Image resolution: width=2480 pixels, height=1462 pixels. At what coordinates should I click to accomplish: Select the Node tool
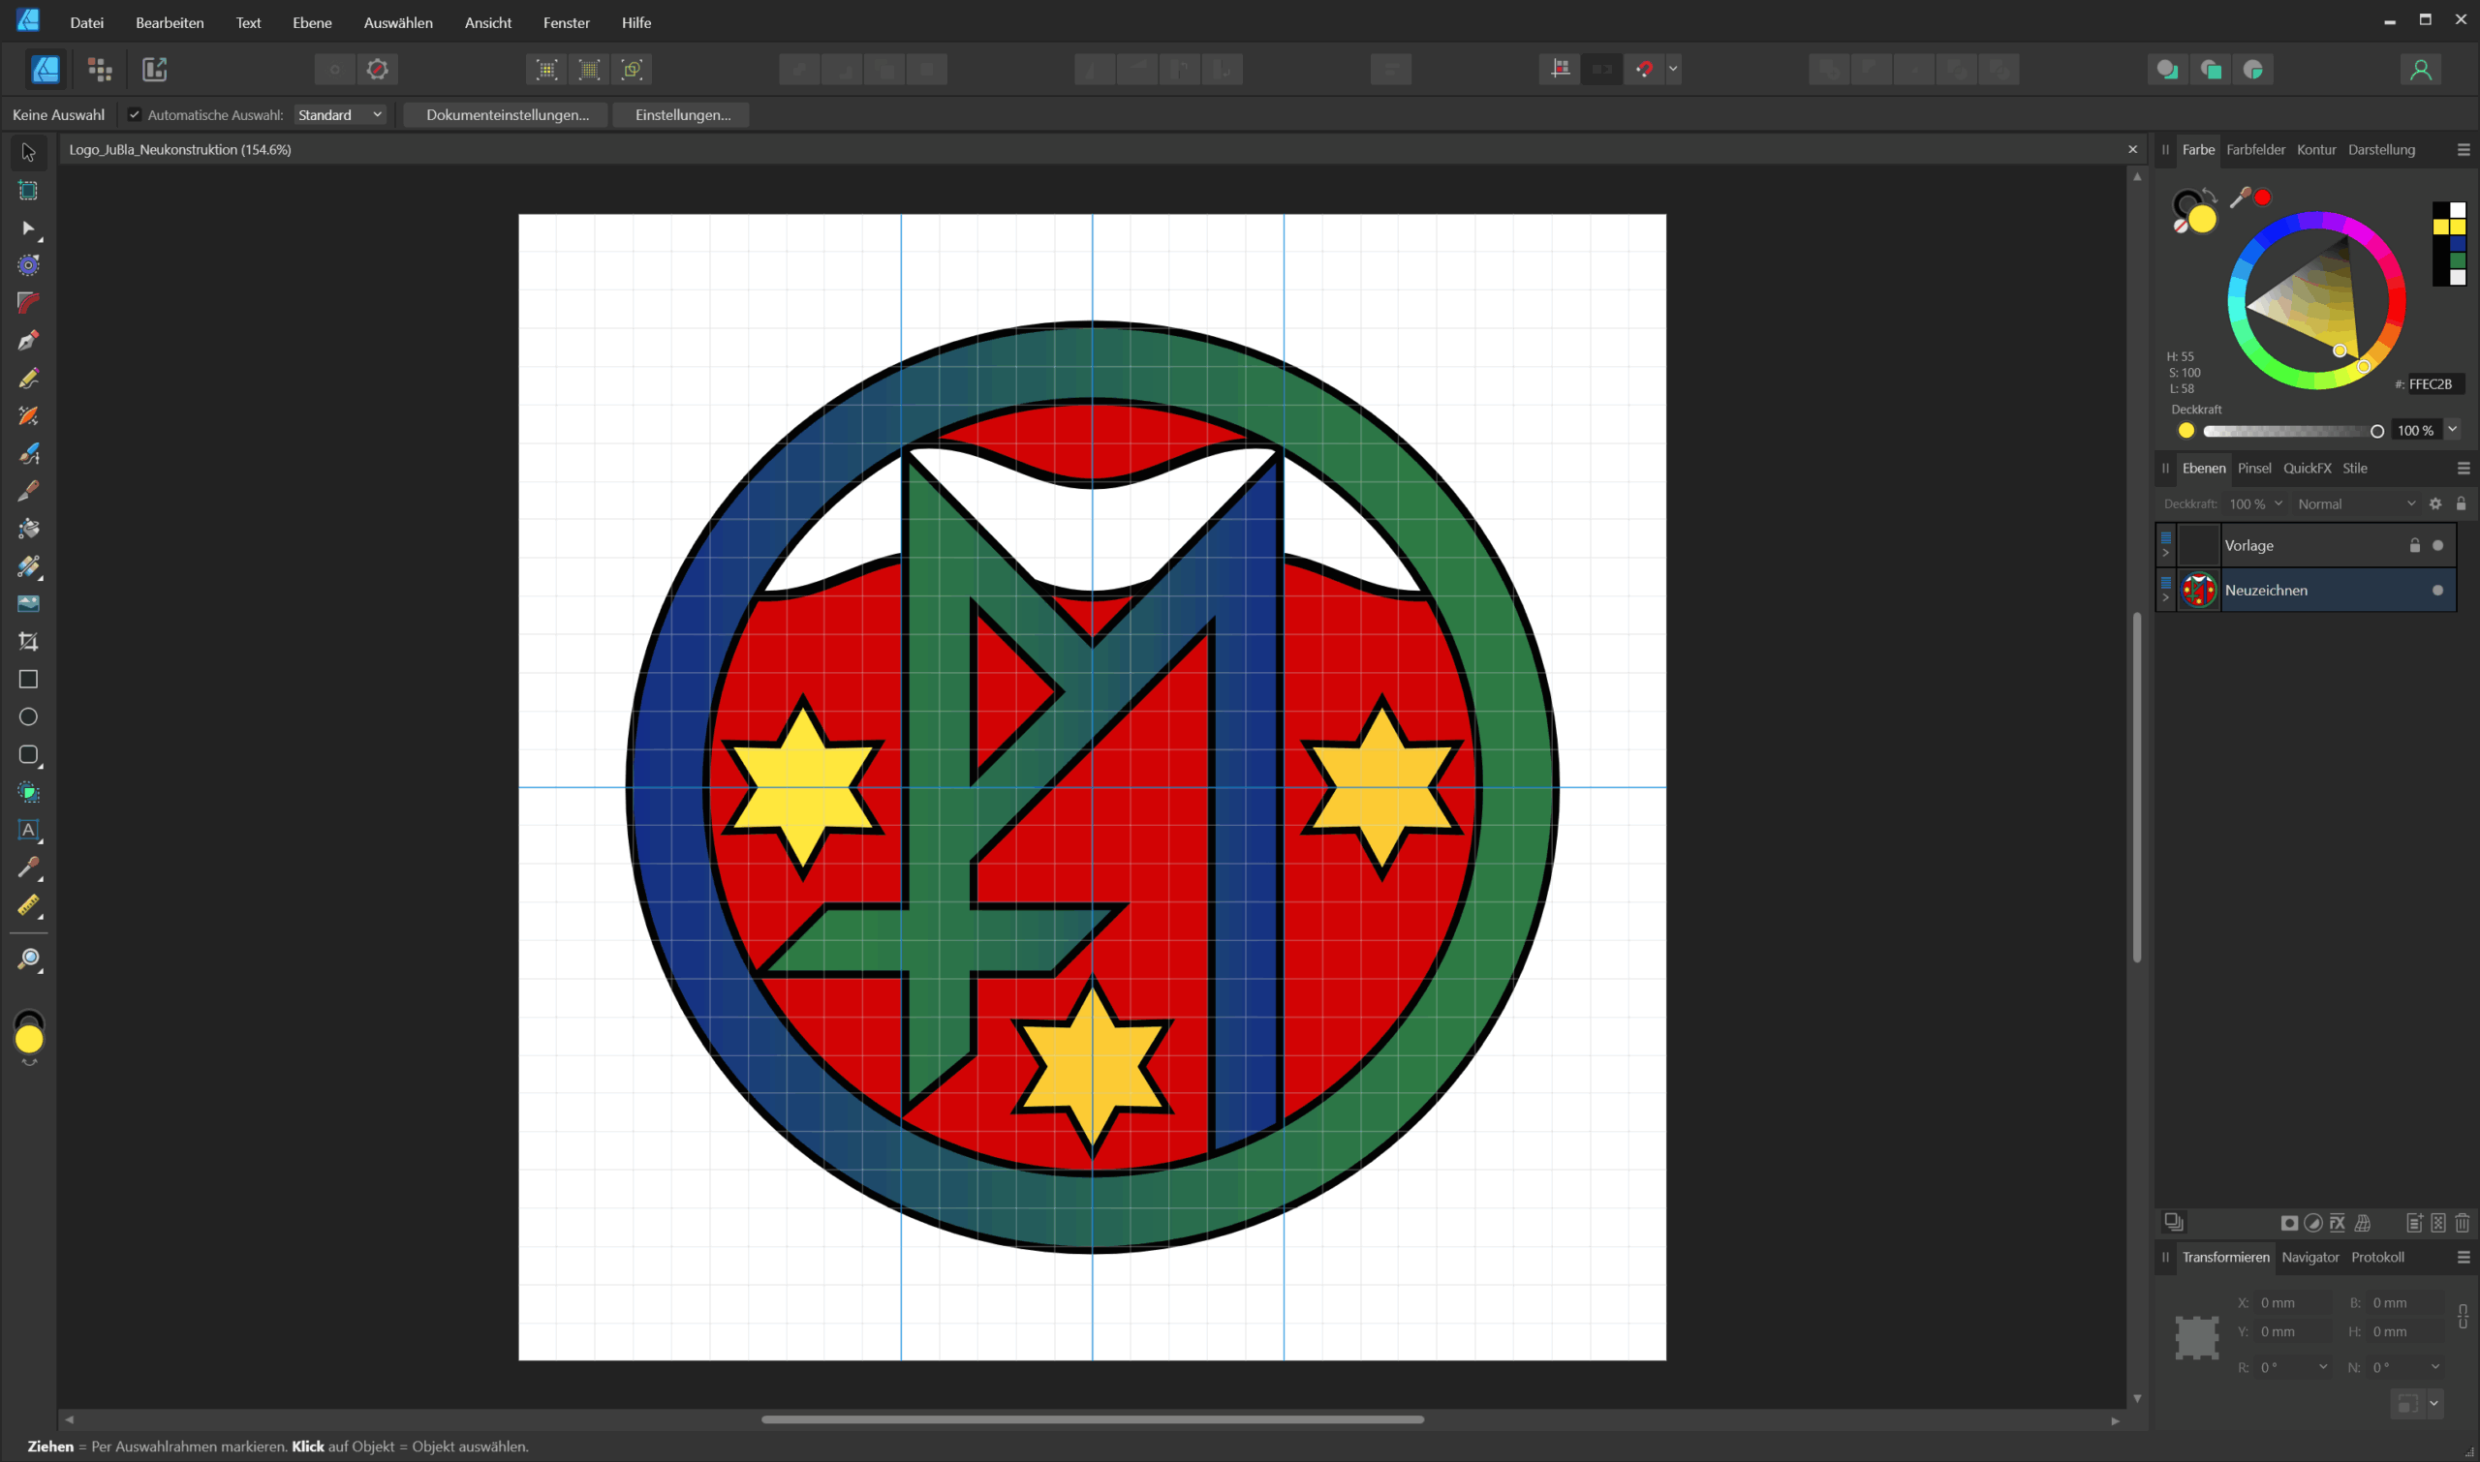pyautogui.click(x=27, y=228)
